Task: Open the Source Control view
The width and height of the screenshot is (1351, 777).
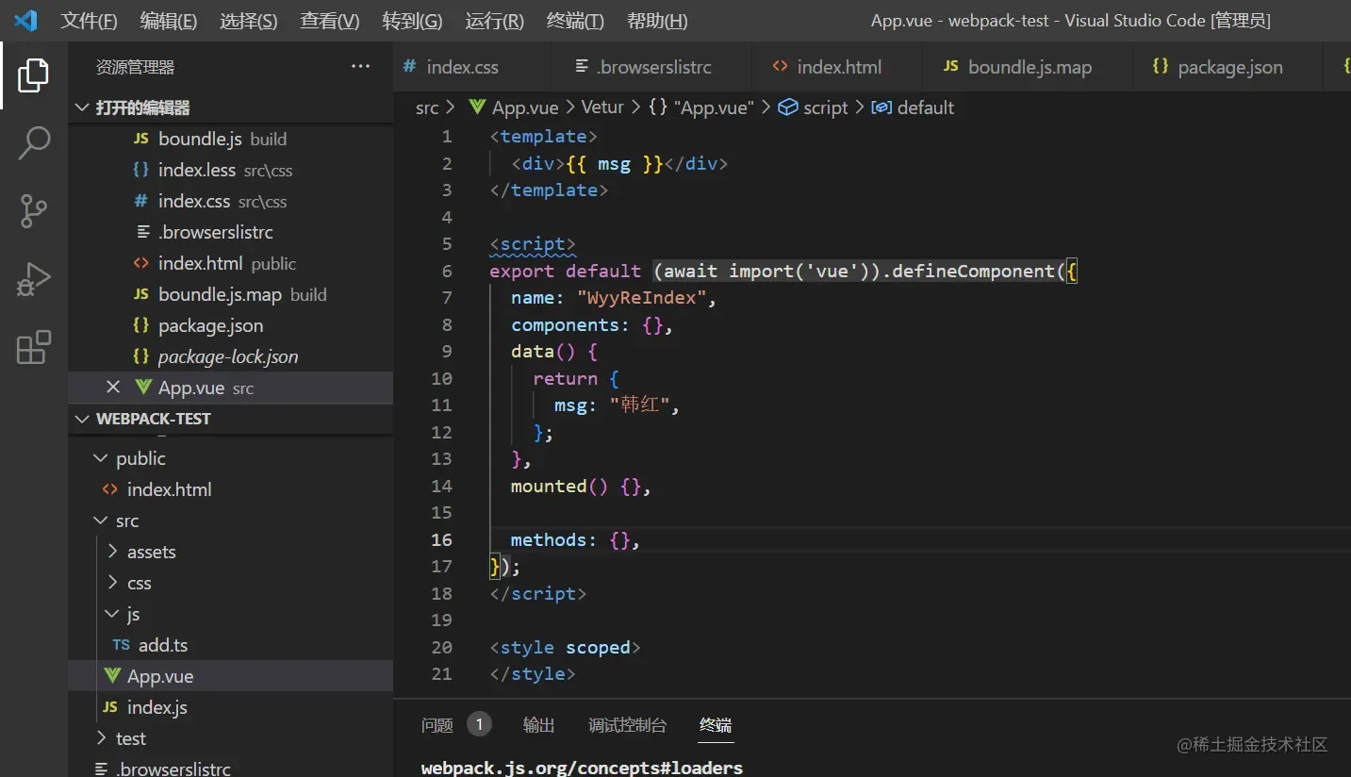Action: click(33, 211)
